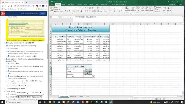Open the font name dropdown
Image resolution: width=185 pixels, height=104 pixels.
(75, 8)
